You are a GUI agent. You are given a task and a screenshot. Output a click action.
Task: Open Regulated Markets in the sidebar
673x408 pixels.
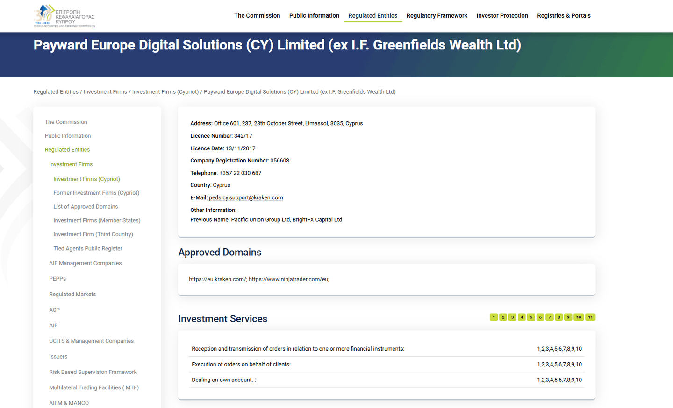[72, 295]
